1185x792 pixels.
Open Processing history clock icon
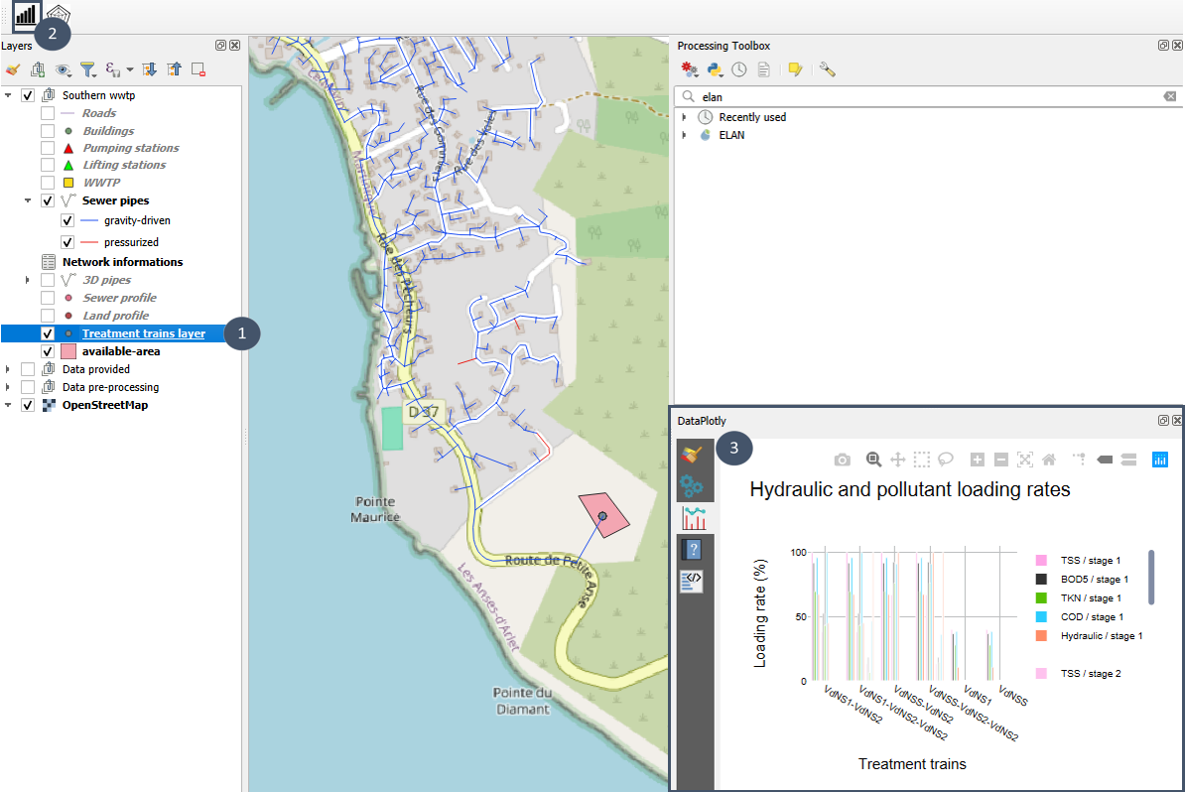pyautogui.click(x=739, y=69)
